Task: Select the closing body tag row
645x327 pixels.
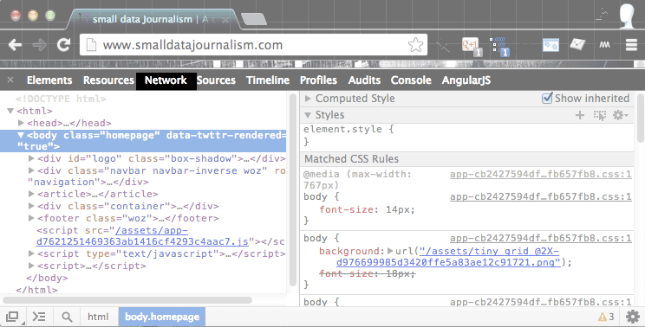Action: click(47, 278)
